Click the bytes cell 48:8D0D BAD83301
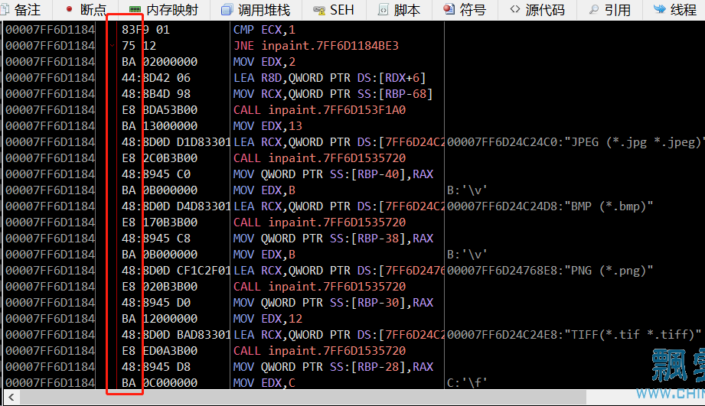This screenshot has height=406, width=705. 176,335
